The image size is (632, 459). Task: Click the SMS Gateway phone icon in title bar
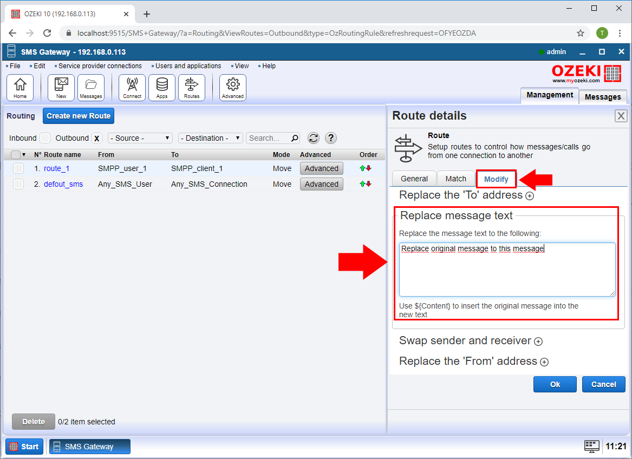pyautogui.click(x=11, y=51)
